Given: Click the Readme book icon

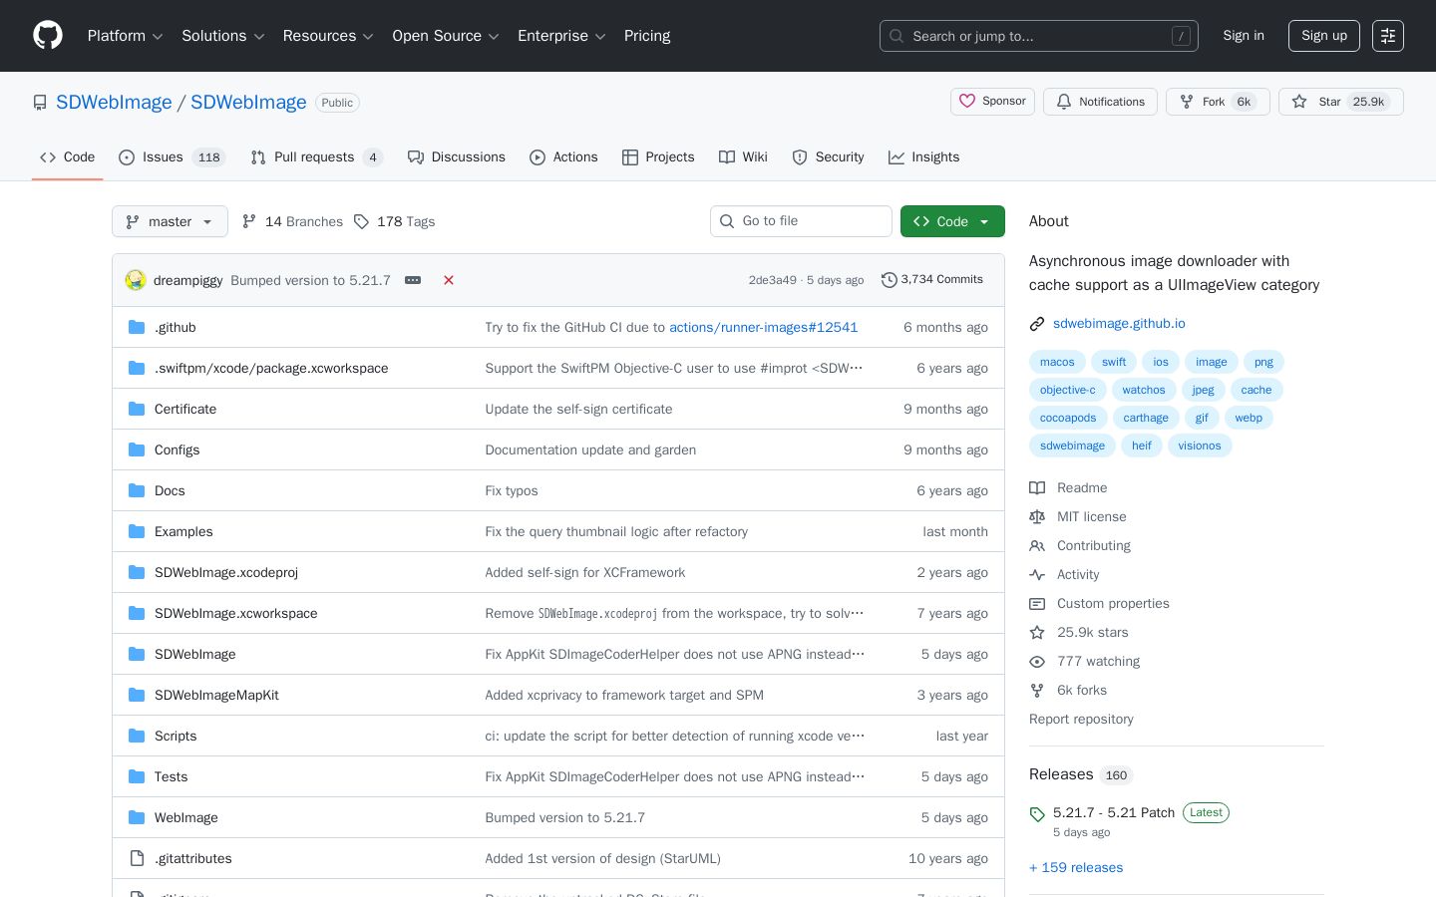Looking at the screenshot, I should 1037,488.
